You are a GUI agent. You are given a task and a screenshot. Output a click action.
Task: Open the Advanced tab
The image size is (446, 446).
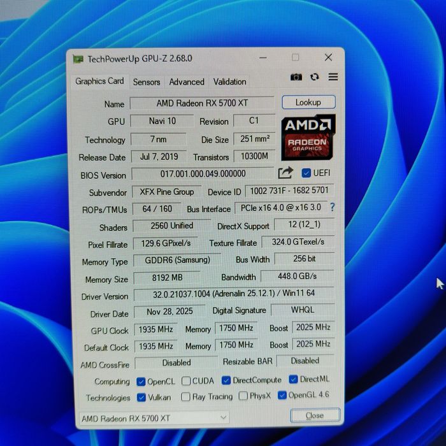[187, 82]
